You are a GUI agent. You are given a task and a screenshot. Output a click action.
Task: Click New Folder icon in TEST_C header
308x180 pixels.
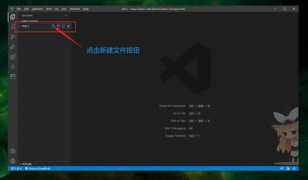click(58, 26)
